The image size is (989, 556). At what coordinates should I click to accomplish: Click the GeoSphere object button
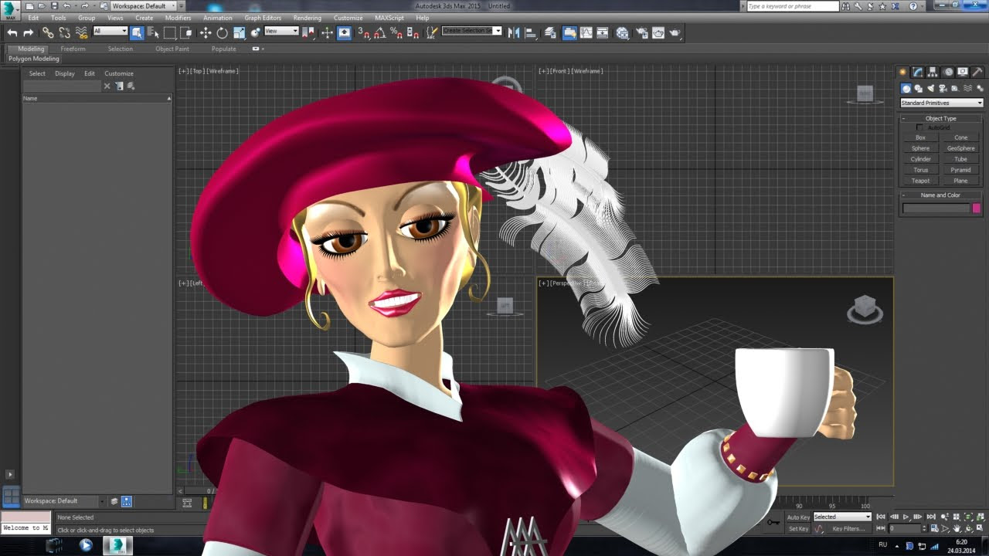coord(960,148)
